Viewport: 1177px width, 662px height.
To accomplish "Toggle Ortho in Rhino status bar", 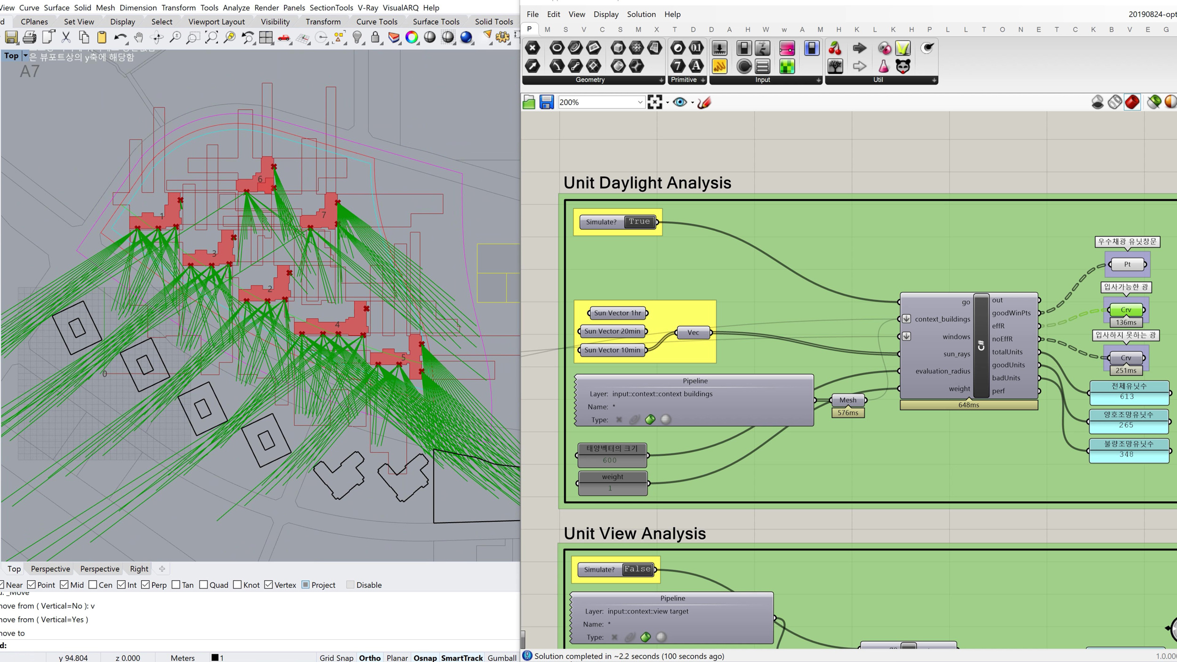I will coord(370,658).
